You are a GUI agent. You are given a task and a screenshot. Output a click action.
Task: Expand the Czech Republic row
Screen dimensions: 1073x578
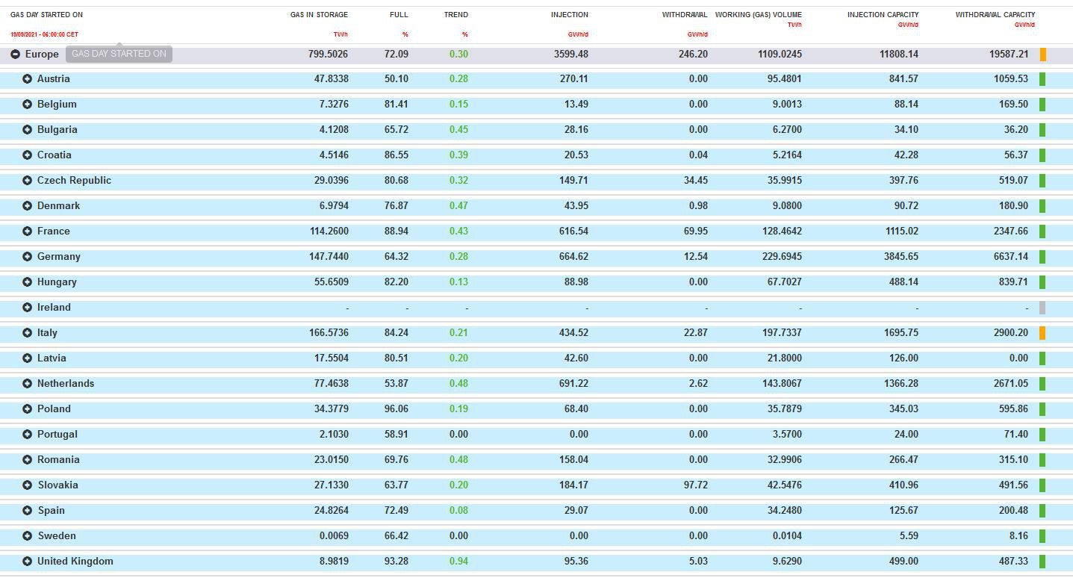click(x=28, y=181)
